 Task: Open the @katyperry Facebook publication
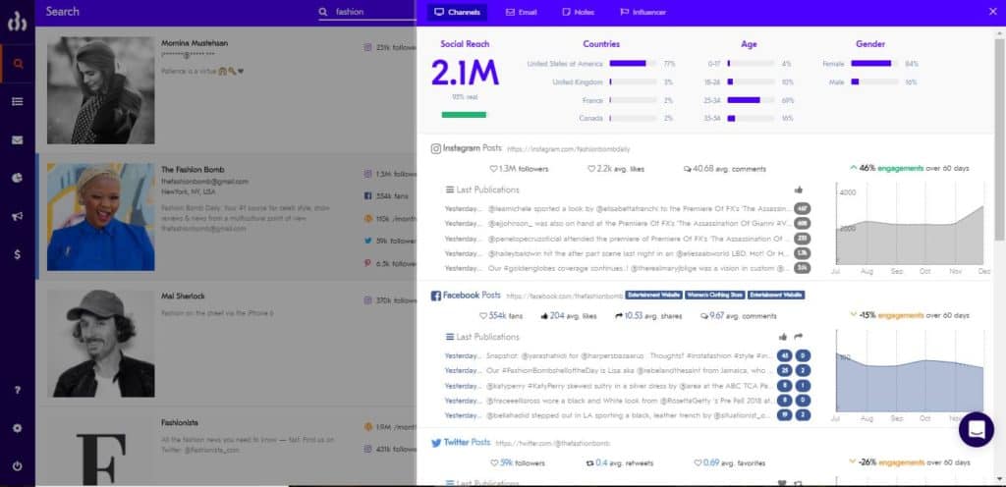point(628,386)
